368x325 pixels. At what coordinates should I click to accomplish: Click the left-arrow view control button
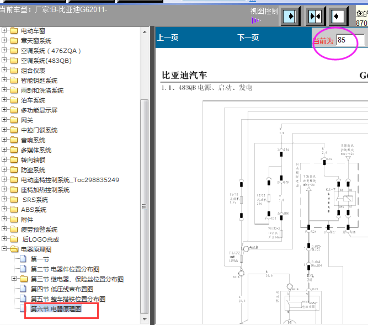[x=338, y=16]
